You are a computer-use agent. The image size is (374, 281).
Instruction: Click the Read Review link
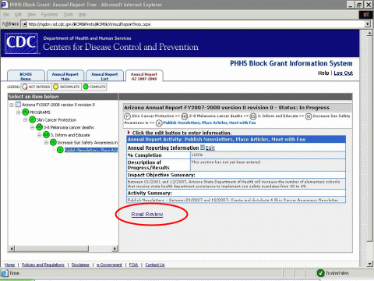(147, 214)
